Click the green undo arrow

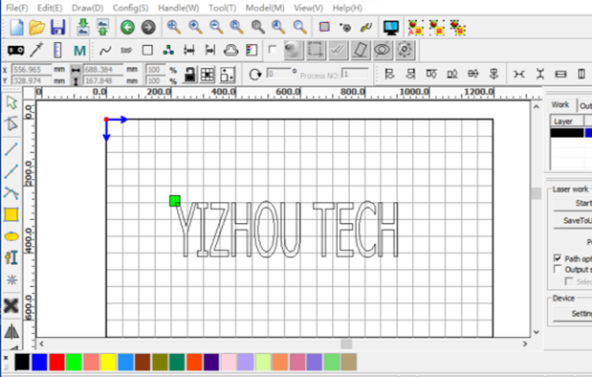coord(127,28)
